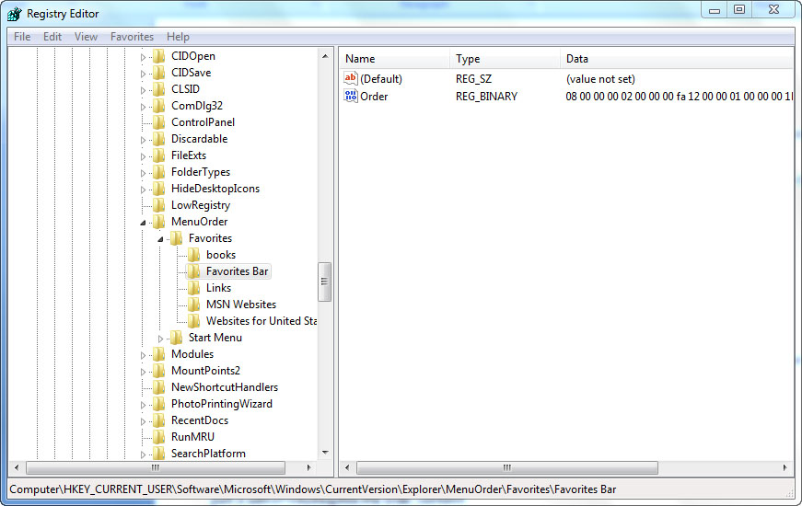802x506 pixels.
Task: Click the Name column header
Action: [360, 59]
